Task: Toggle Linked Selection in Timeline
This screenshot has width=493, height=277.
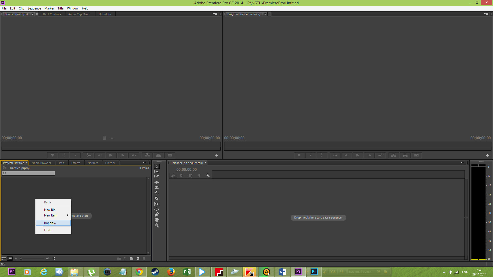Action: tap(191, 175)
